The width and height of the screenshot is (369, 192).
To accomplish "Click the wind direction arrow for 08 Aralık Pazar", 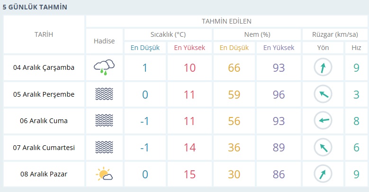I will click(323, 175).
